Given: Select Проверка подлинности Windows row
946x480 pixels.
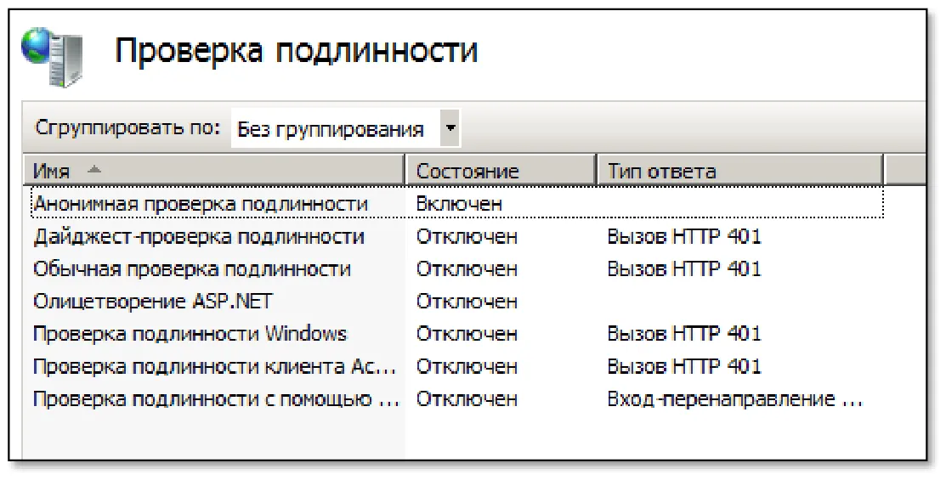Looking at the screenshot, I should click(x=456, y=334).
